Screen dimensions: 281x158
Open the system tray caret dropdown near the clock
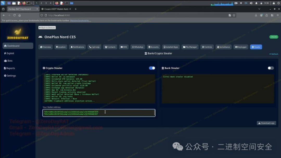coord(240,3)
